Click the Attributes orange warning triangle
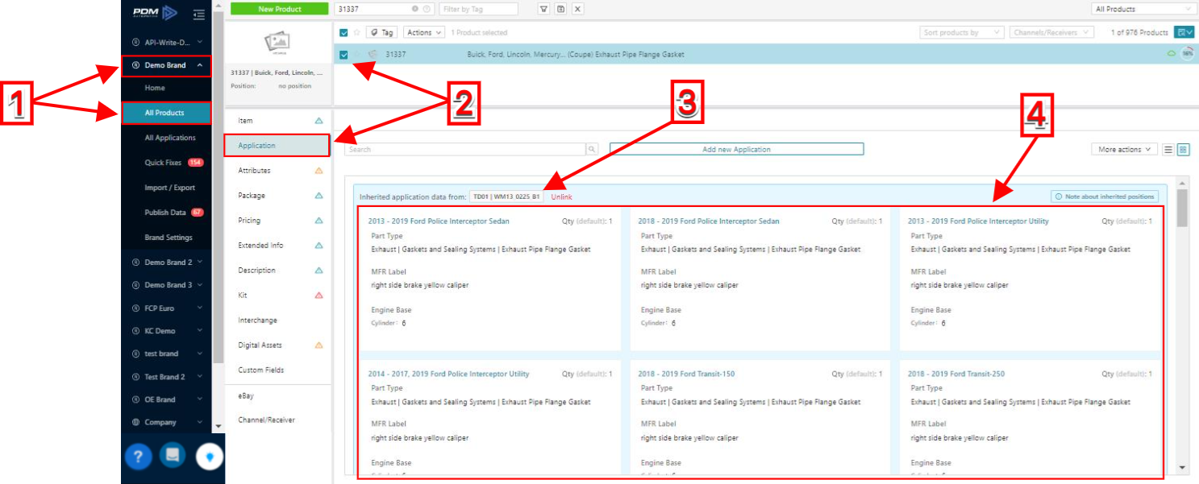This screenshot has width=1199, height=484. tap(318, 171)
